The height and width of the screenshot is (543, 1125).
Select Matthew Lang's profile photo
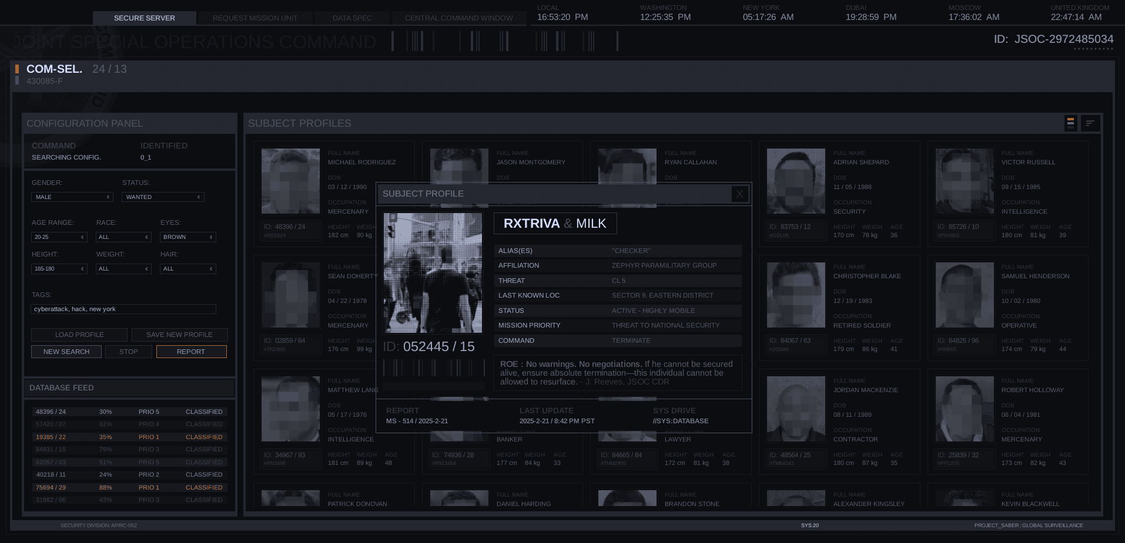tap(290, 409)
